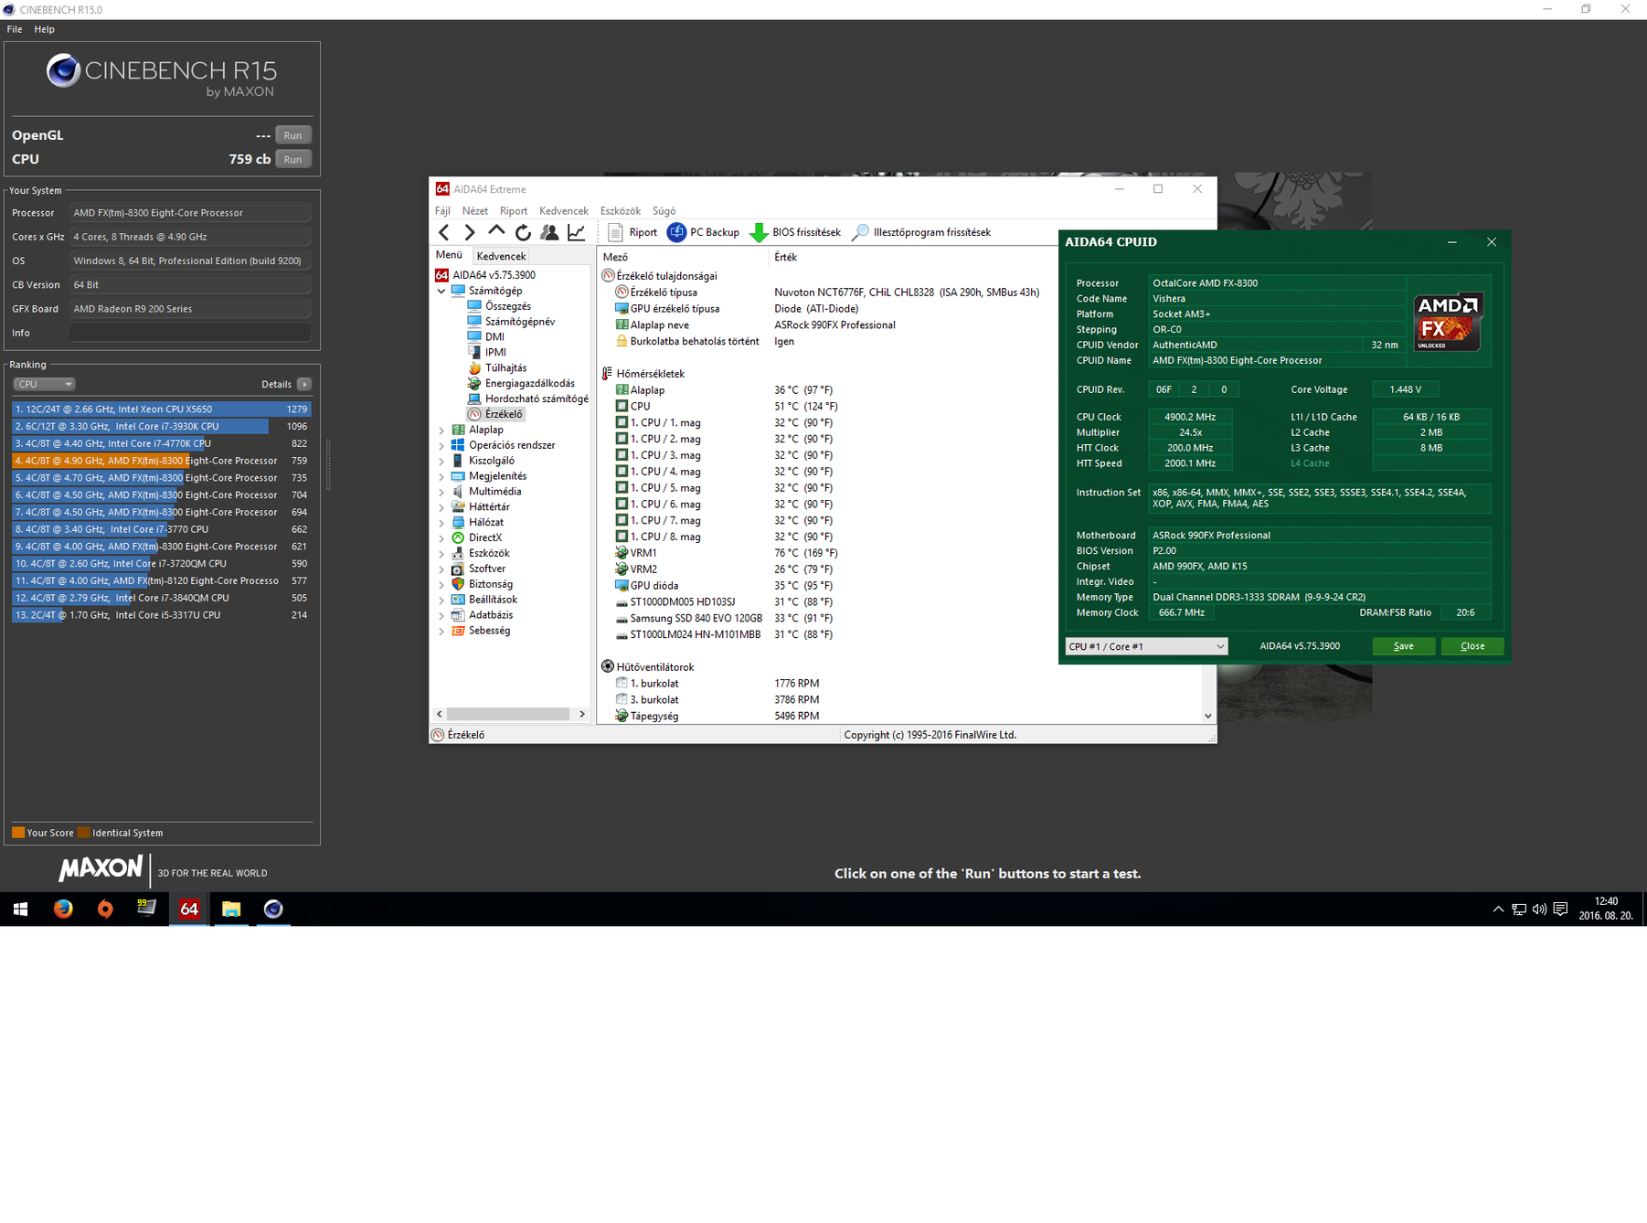Image resolution: width=1647 pixels, height=1223 pixels.
Task: Click Save in AIDA64 CPUID window
Action: (1403, 646)
